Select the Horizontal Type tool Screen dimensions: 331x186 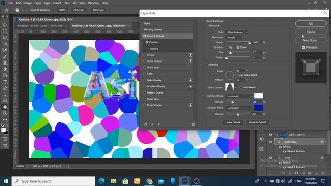coord(5,82)
